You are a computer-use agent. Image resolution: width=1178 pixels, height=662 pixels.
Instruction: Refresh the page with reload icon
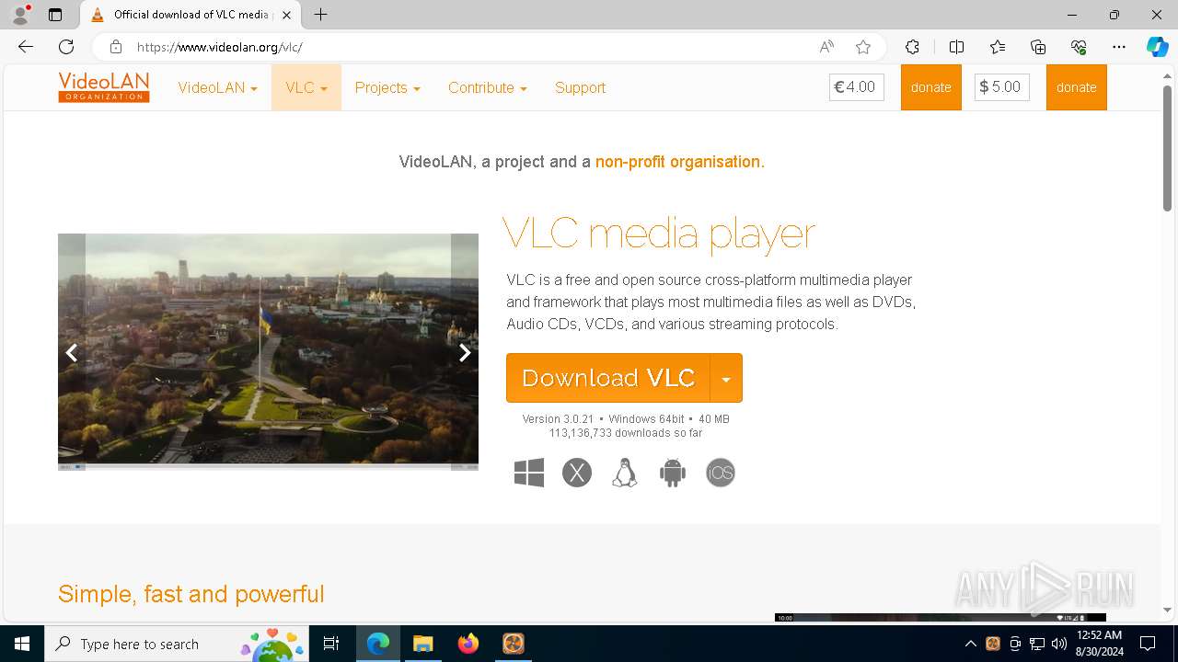(66, 47)
